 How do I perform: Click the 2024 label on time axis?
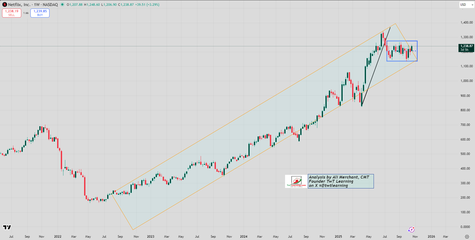pyautogui.click(x=244, y=237)
